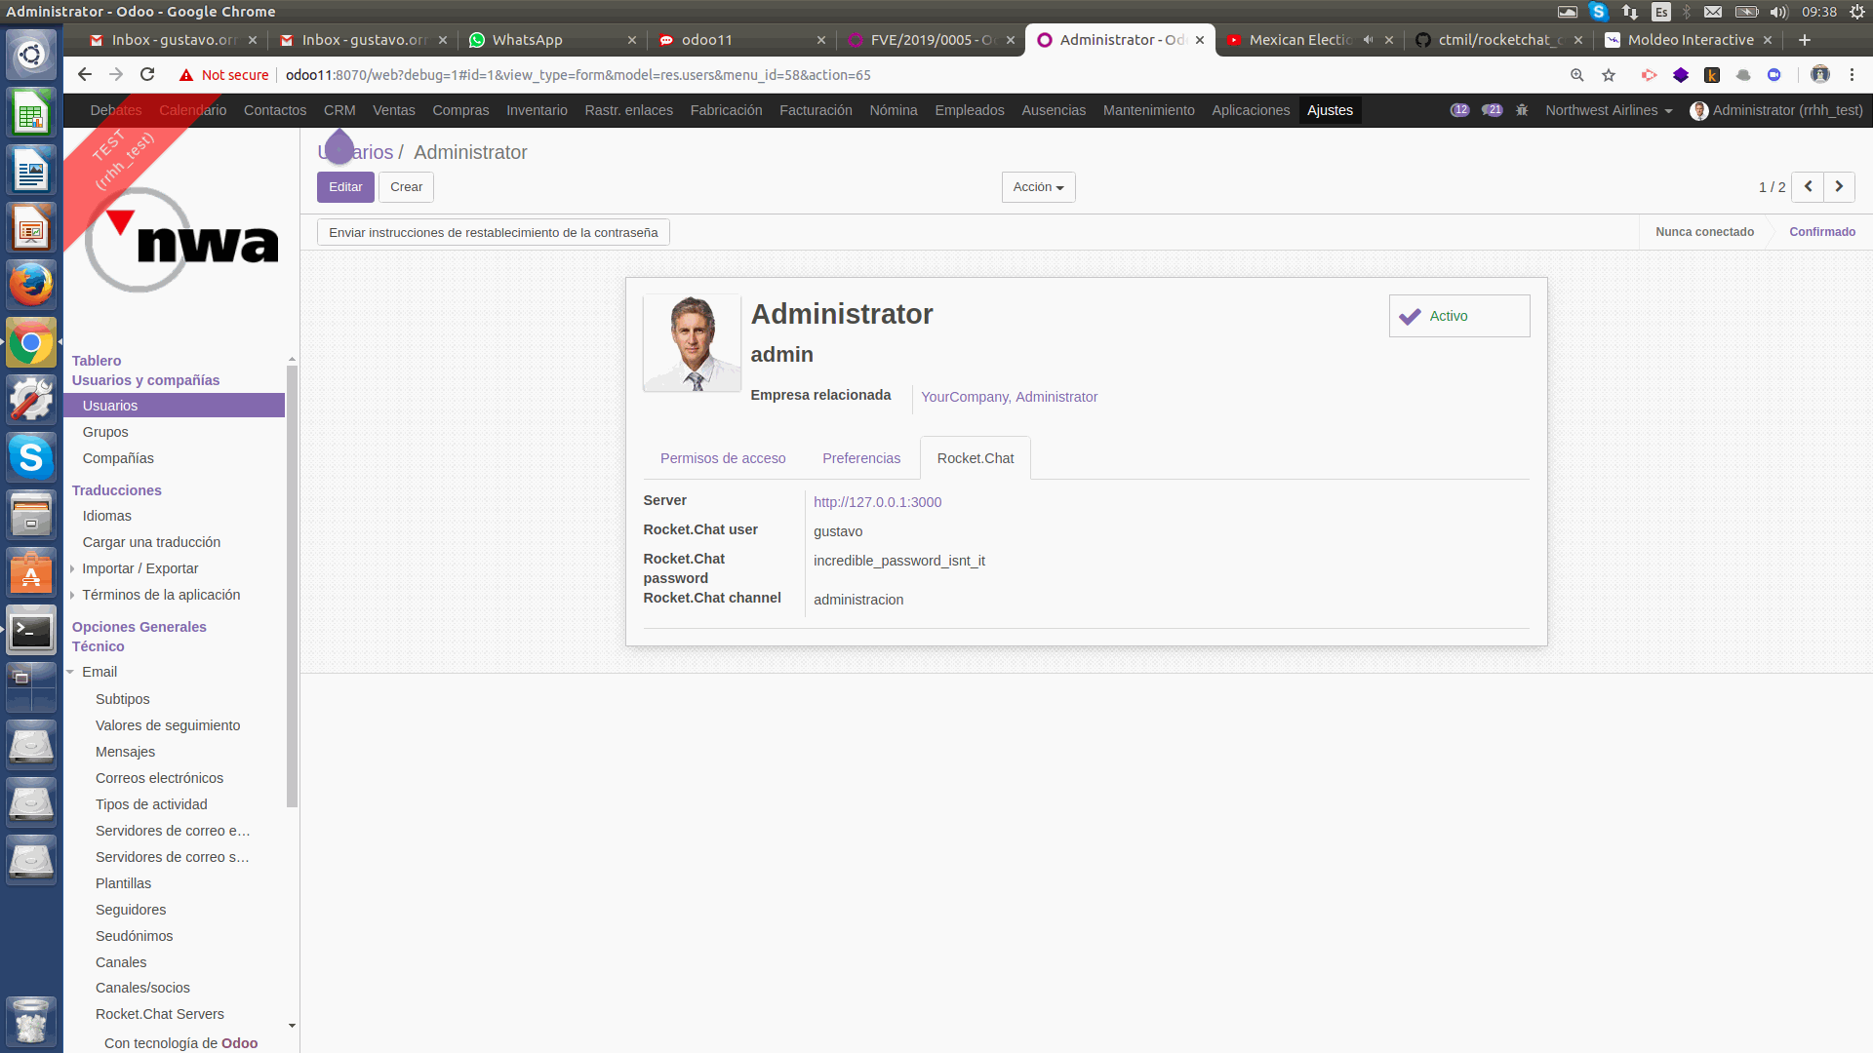Open LibreOffice Writer from the dock

[31, 171]
